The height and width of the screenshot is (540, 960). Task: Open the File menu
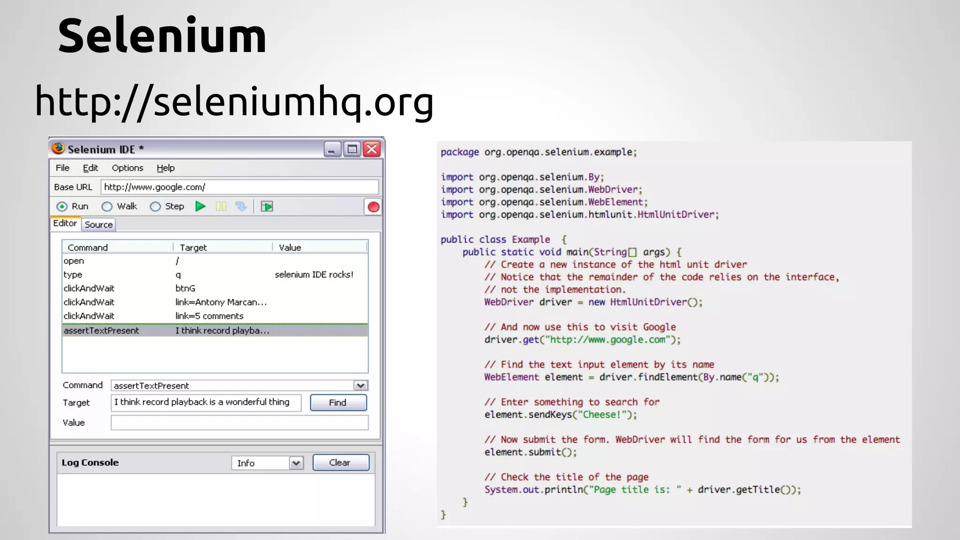(62, 168)
